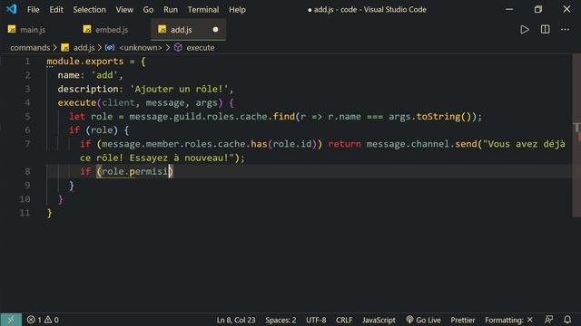The image size is (581, 326).
Task: Open notifications bell icon
Action: [x=567, y=320]
